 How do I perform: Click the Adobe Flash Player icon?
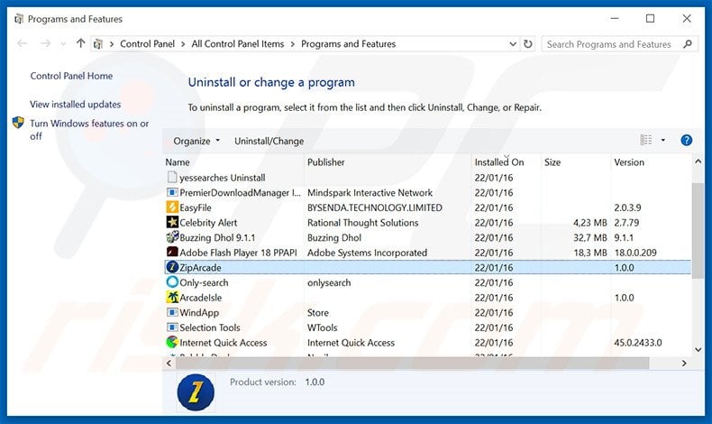[x=172, y=253]
